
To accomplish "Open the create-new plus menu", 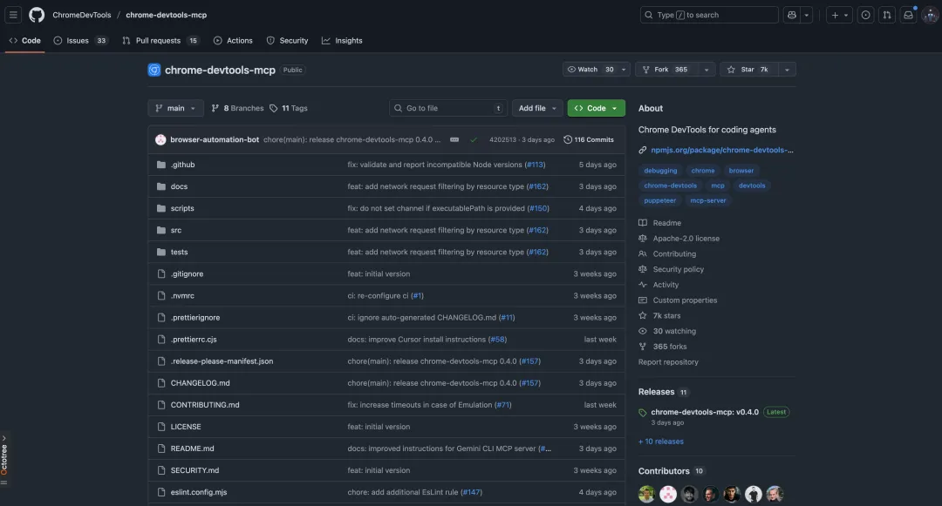I will pyautogui.click(x=839, y=15).
